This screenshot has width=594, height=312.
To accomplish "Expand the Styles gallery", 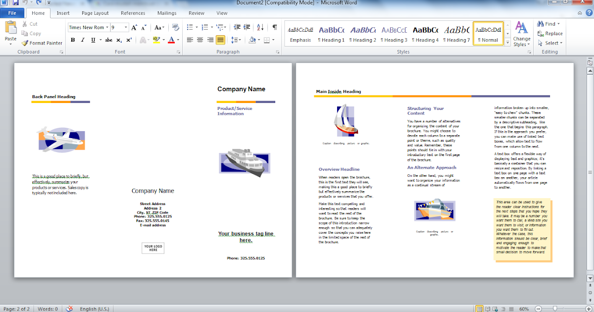I will (x=507, y=44).
